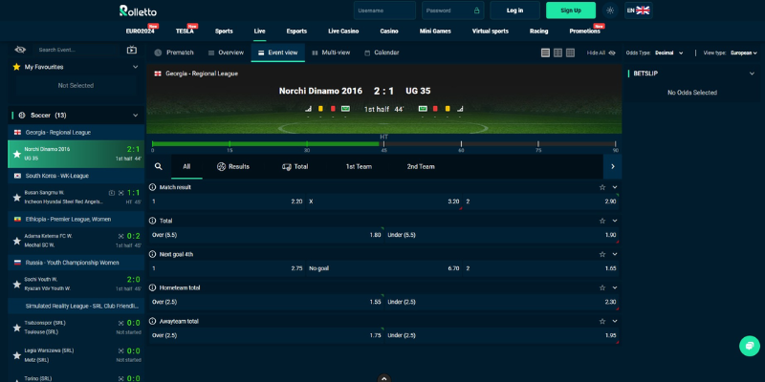Click the Username input field
This screenshot has width=765, height=382.
click(384, 11)
